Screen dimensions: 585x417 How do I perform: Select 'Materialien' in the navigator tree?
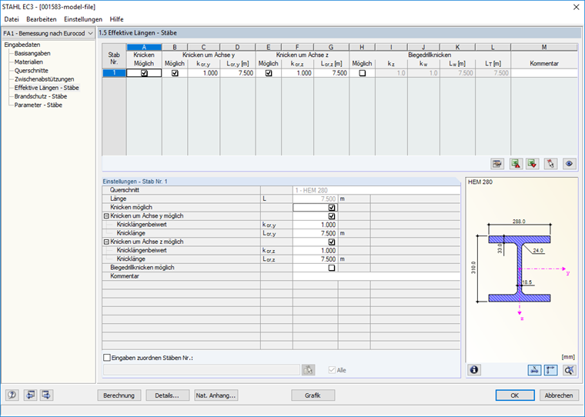click(x=28, y=62)
